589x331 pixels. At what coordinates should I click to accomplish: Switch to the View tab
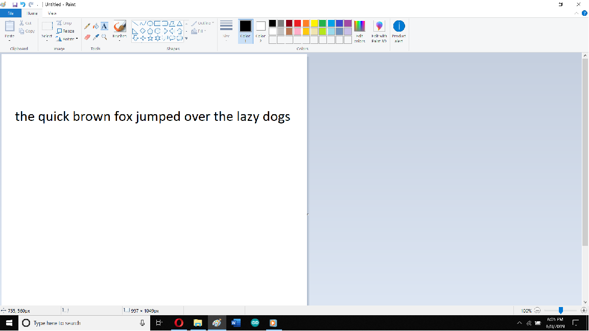coord(52,13)
